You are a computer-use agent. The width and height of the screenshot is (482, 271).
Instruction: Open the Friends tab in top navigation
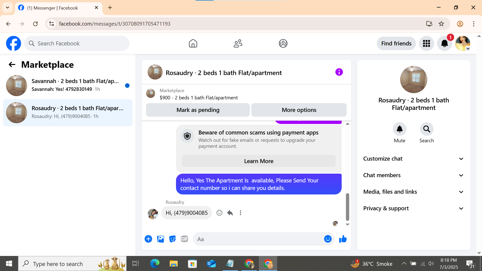(238, 43)
